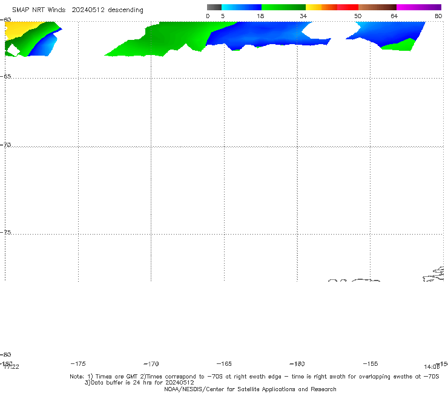Click the NOAA/NESDIS credit line

(250, 389)
